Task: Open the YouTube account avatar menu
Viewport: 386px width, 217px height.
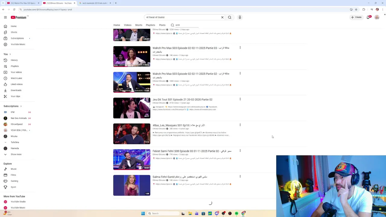Action: tap(377, 17)
